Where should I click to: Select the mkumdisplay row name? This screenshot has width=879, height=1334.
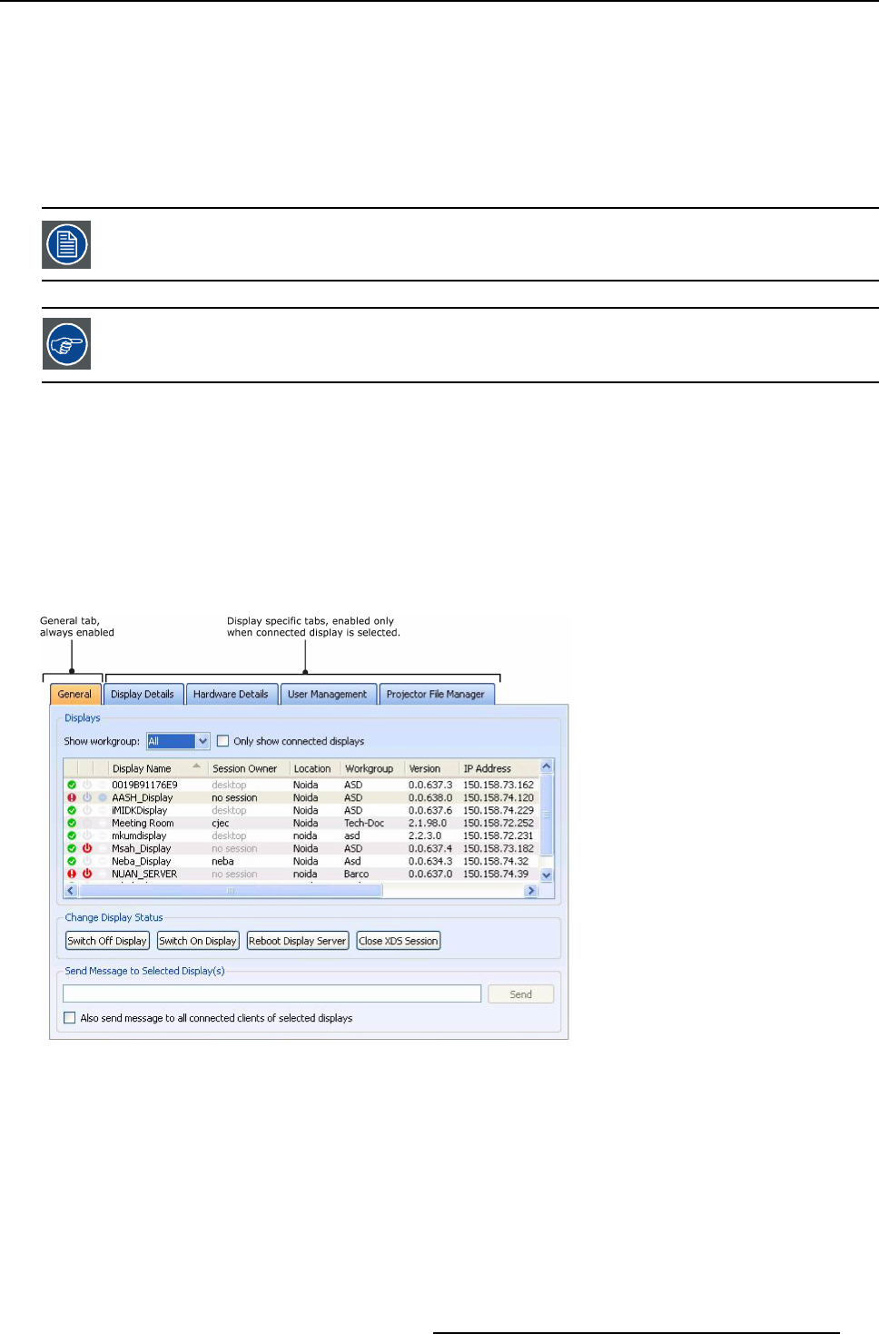tap(139, 835)
